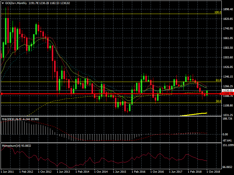
Task: Click the Fibonacci 61.8 level label
Action: 218,80
